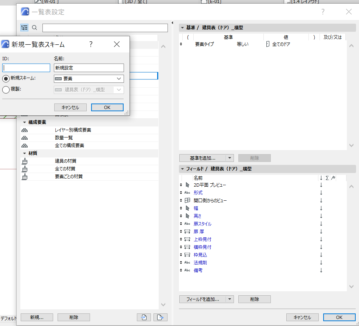Toggle the tree view icon beside the search

pos(24,28)
